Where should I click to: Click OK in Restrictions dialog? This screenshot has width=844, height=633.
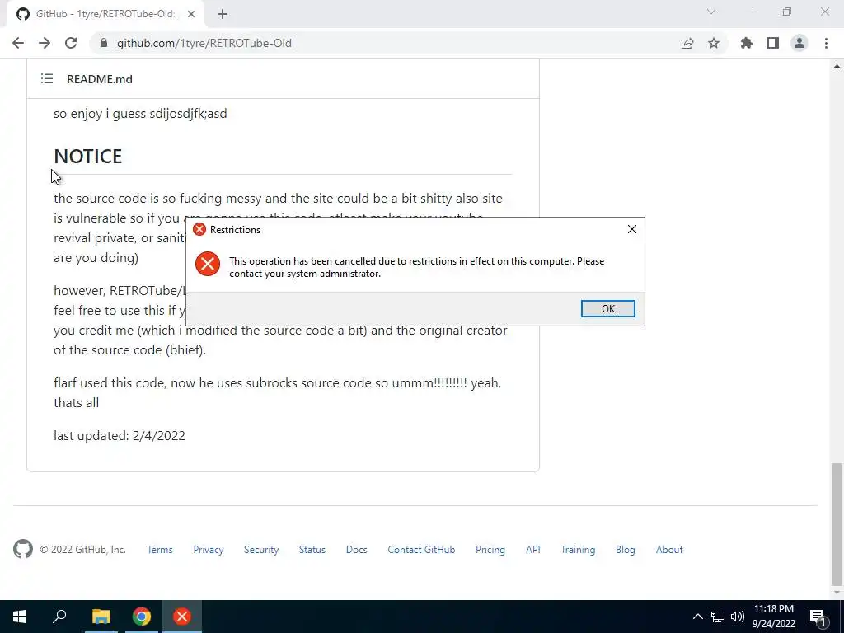pos(607,308)
